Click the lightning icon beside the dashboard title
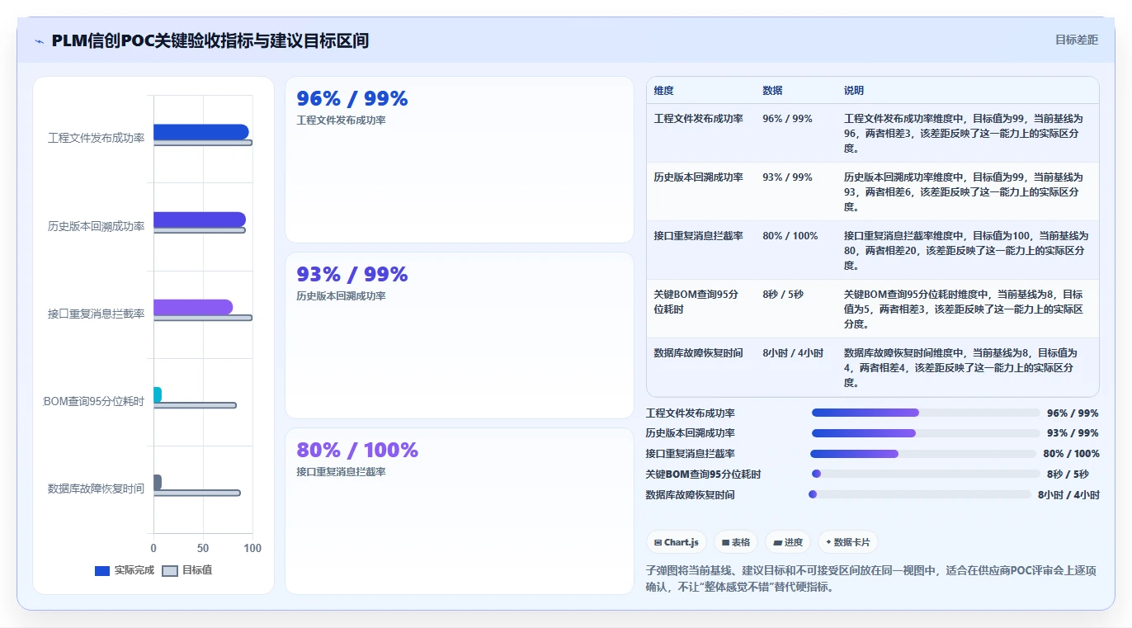This screenshot has width=1132, height=628. click(x=39, y=40)
